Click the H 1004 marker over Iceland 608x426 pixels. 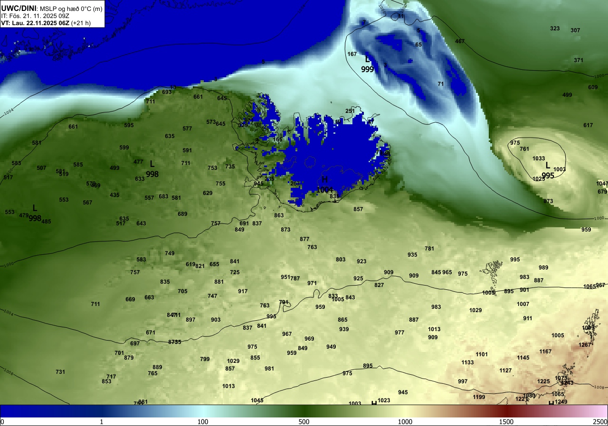325,185
